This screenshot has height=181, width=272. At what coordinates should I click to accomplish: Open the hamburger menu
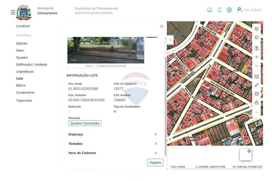pos(13,12)
